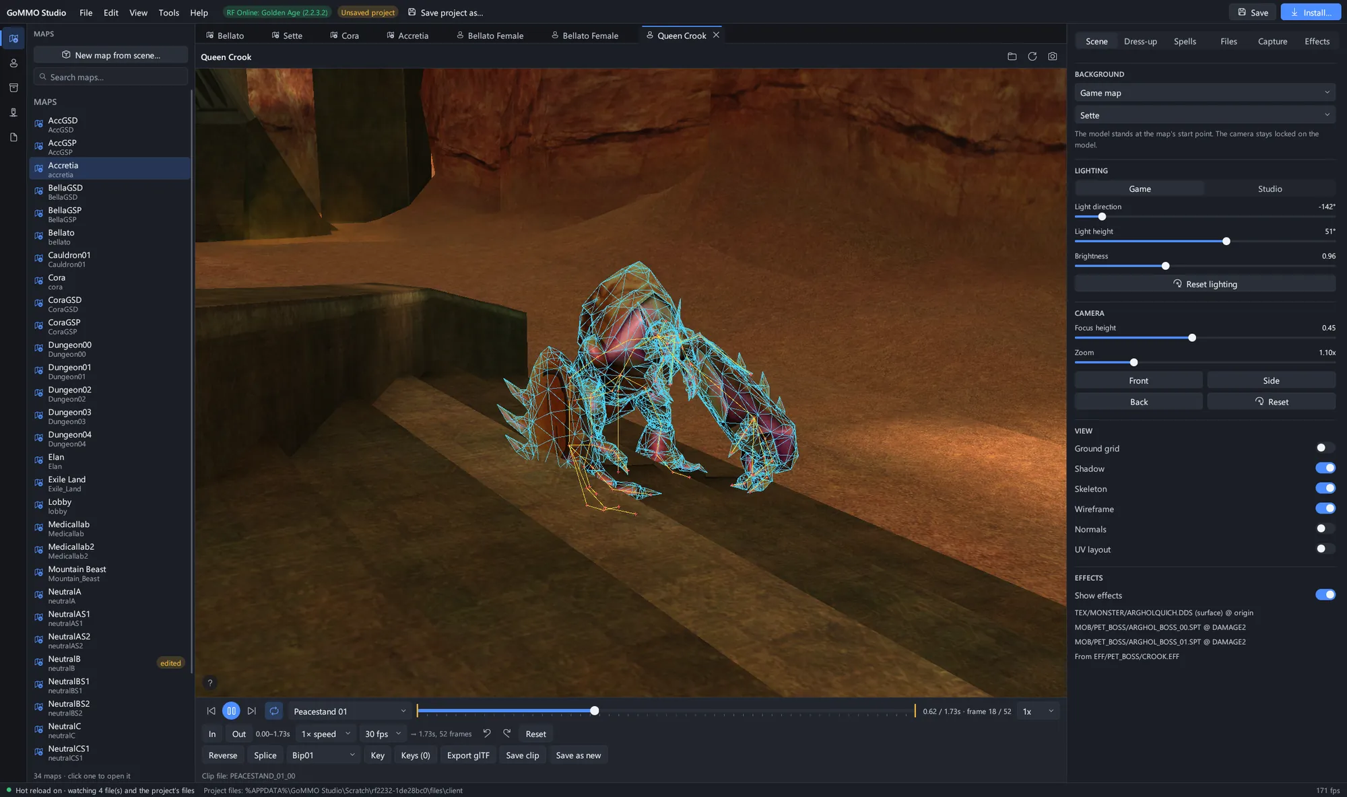Click the open folder icon in viewport header
1347x797 pixels.
pos(1012,57)
